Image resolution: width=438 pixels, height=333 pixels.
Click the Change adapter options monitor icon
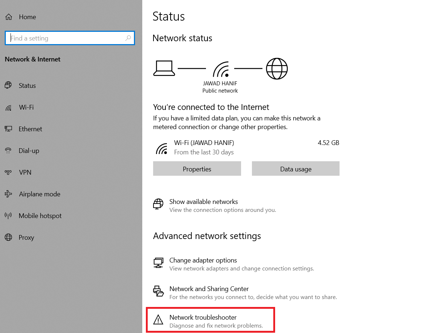(158, 263)
